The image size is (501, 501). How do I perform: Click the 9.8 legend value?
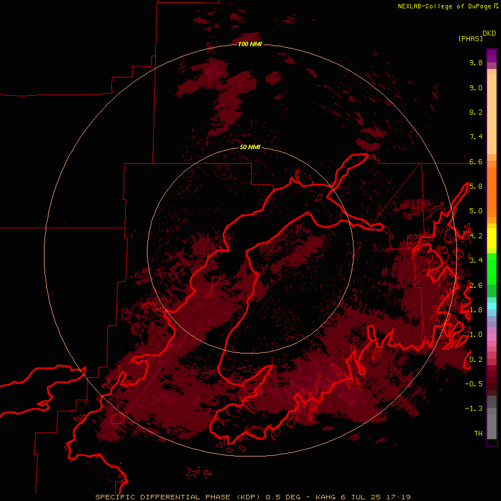[476, 62]
